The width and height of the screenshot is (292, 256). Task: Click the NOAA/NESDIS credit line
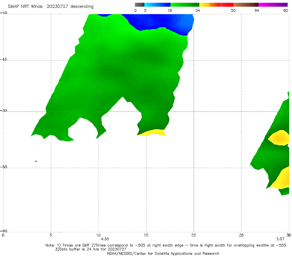tap(163, 253)
